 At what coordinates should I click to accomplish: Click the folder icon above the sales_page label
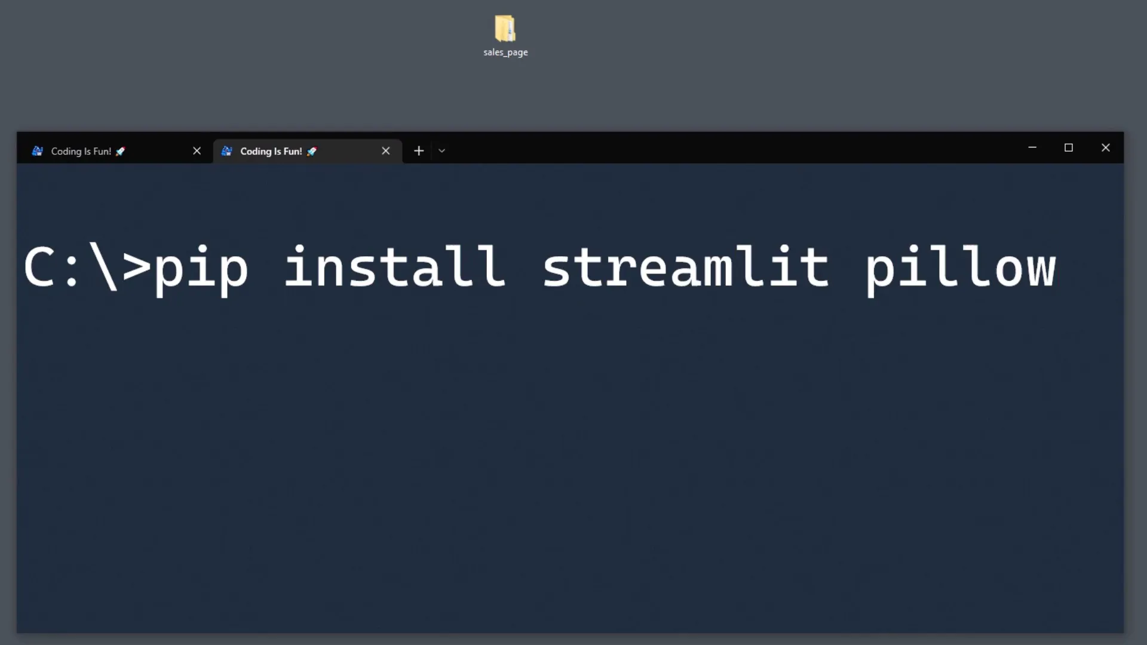[x=505, y=27]
